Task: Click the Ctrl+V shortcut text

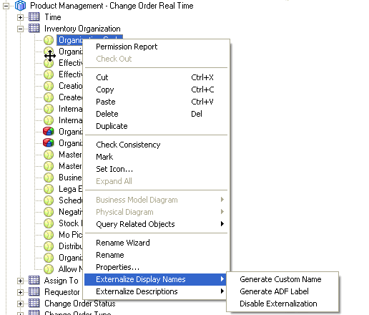Action: [x=202, y=102]
